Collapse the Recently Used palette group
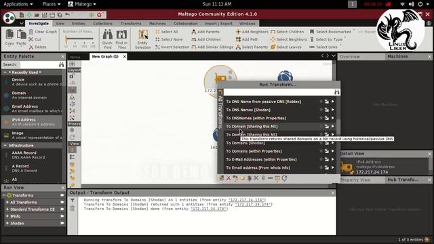 (x=5, y=73)
